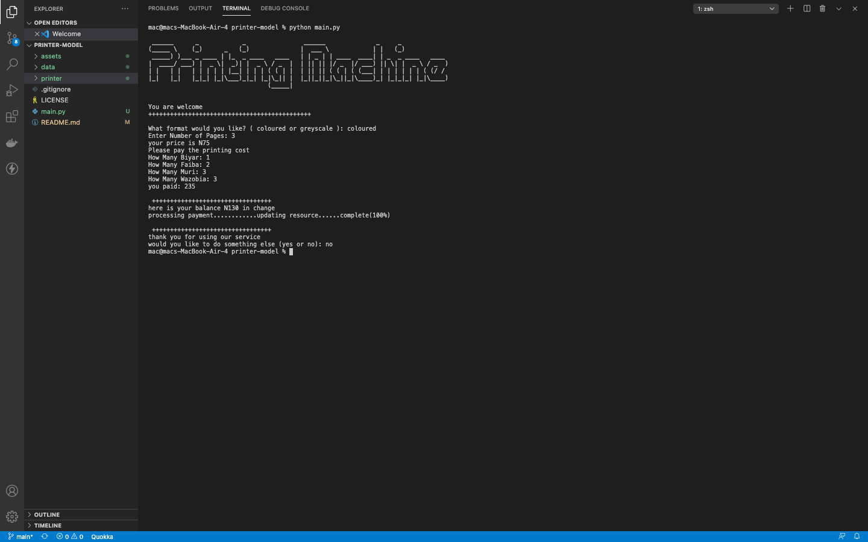Create a new terminal with plus icon

click(x=790, y=8)
